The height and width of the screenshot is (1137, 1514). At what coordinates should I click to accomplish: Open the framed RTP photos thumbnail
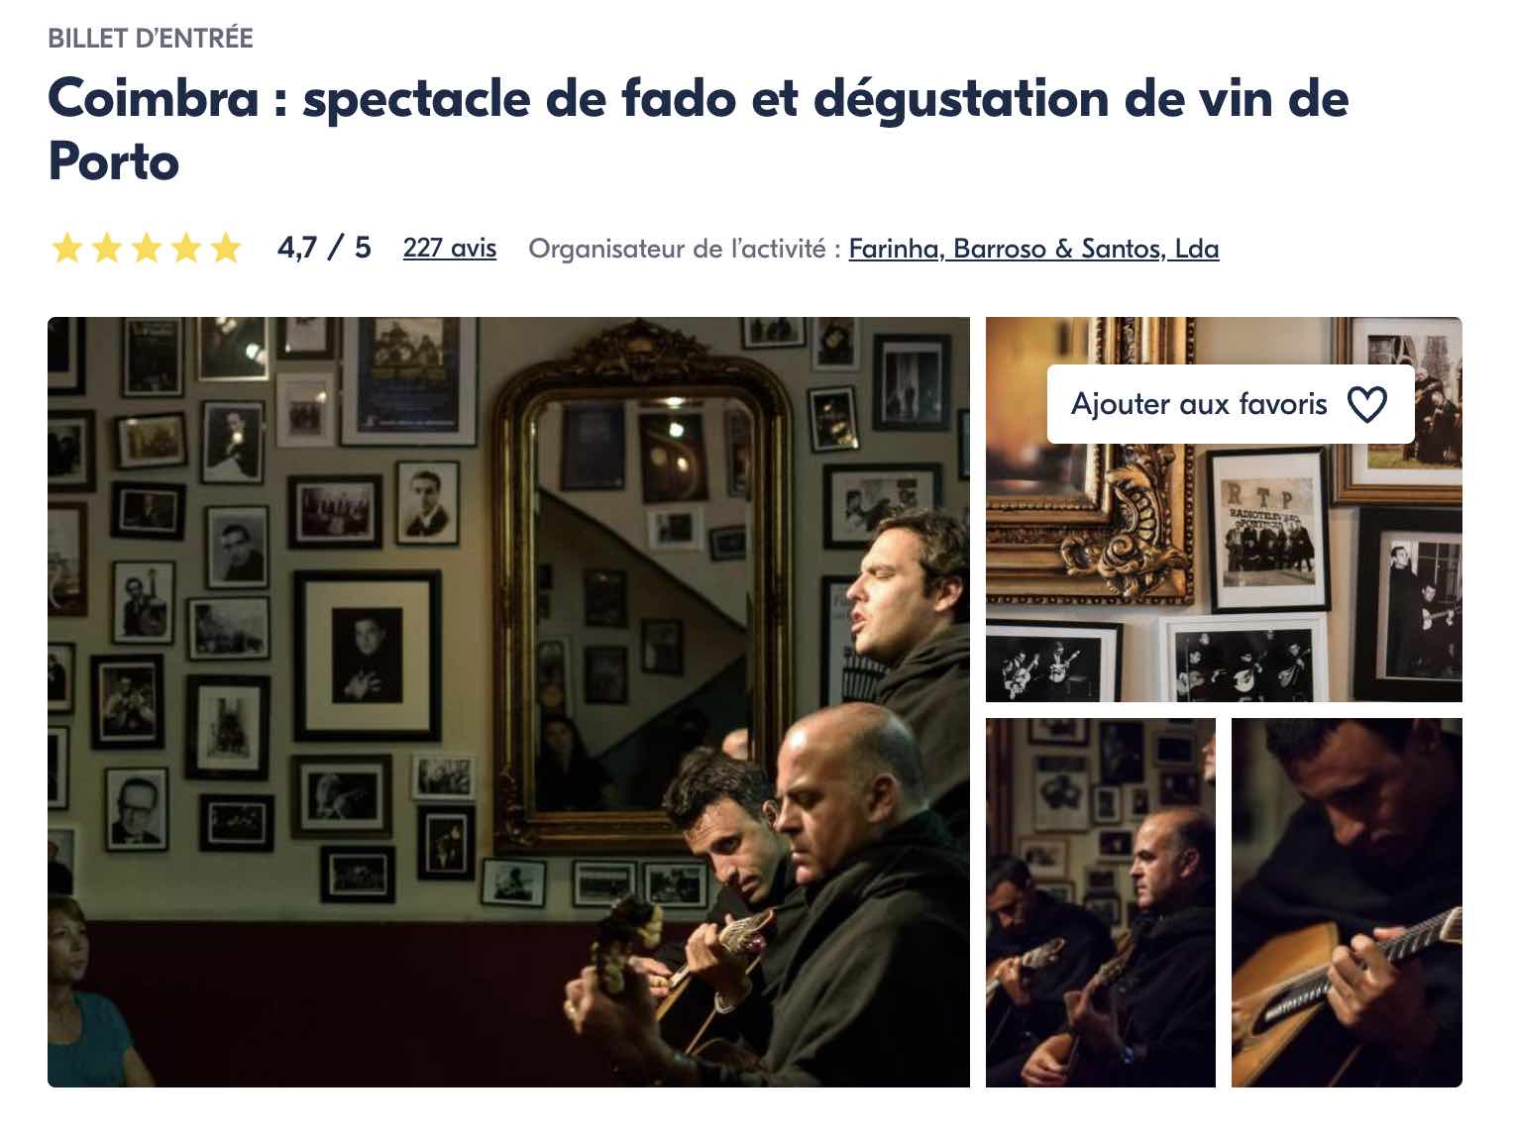[1224, 509]
